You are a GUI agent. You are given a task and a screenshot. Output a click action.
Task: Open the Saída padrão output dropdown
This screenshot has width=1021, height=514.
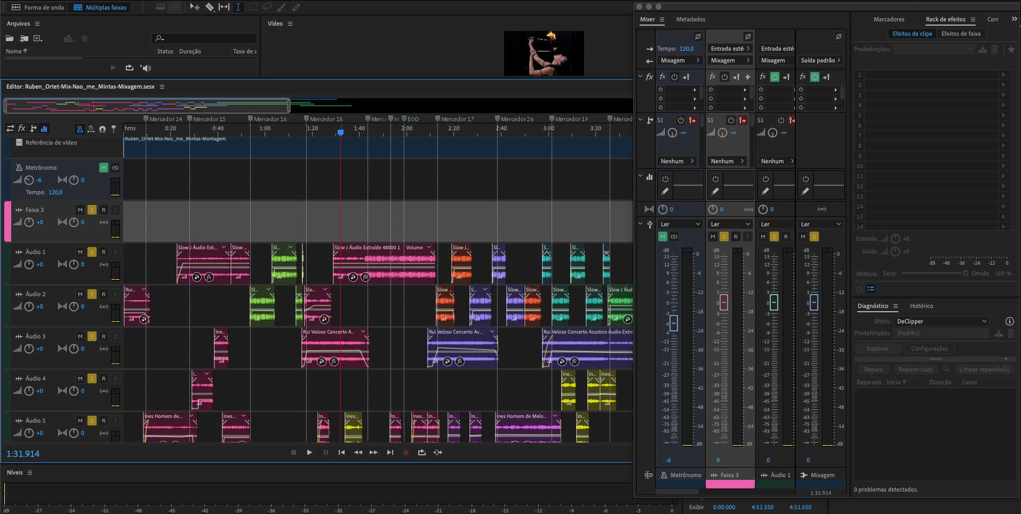pyautogui.click(x=820, y=60)
